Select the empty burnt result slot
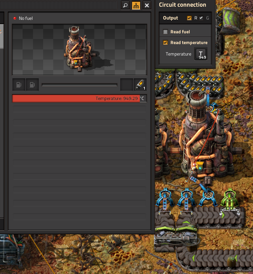253x274 pixels. point(127,85)
